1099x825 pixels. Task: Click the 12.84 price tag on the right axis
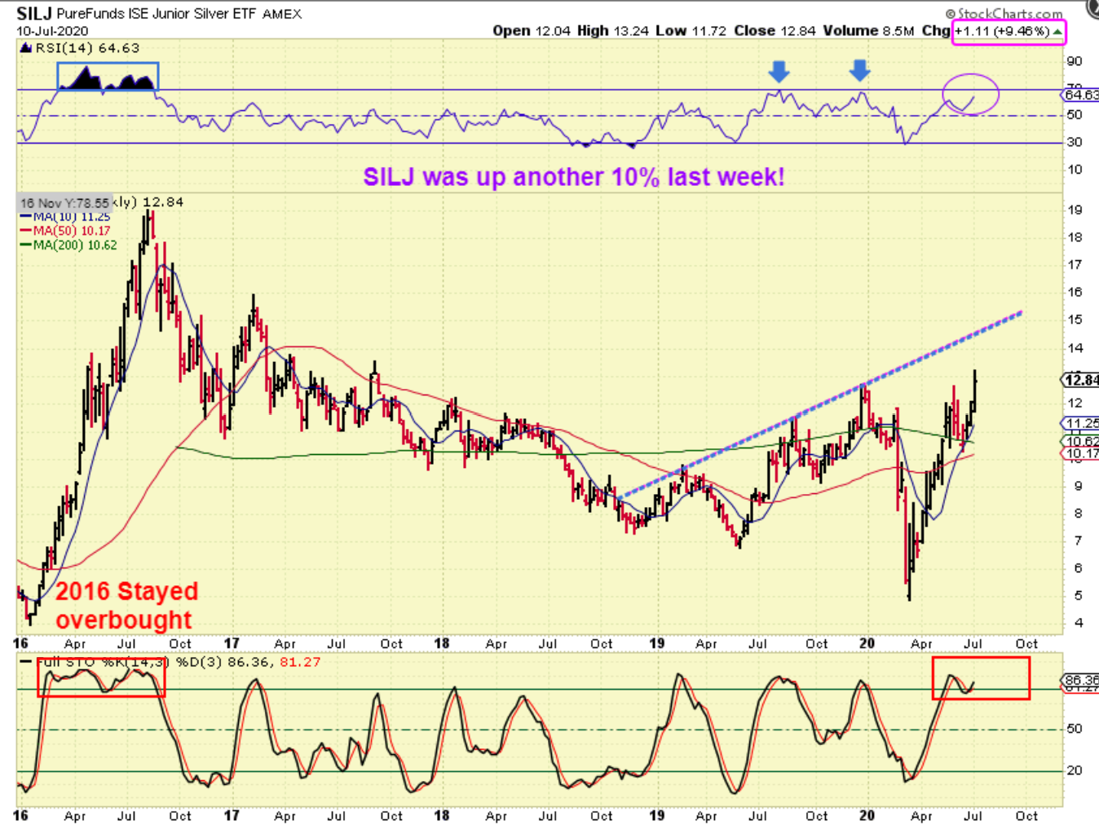click(x=1081, y=380)
